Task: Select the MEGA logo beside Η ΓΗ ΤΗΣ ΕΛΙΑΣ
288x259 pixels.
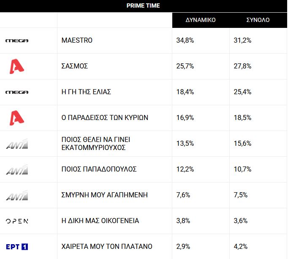Action: [x=17, y=92]
